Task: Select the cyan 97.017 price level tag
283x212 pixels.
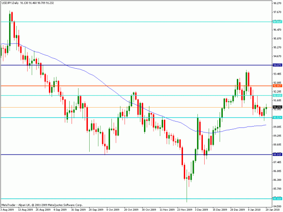Action: (277, 22)
